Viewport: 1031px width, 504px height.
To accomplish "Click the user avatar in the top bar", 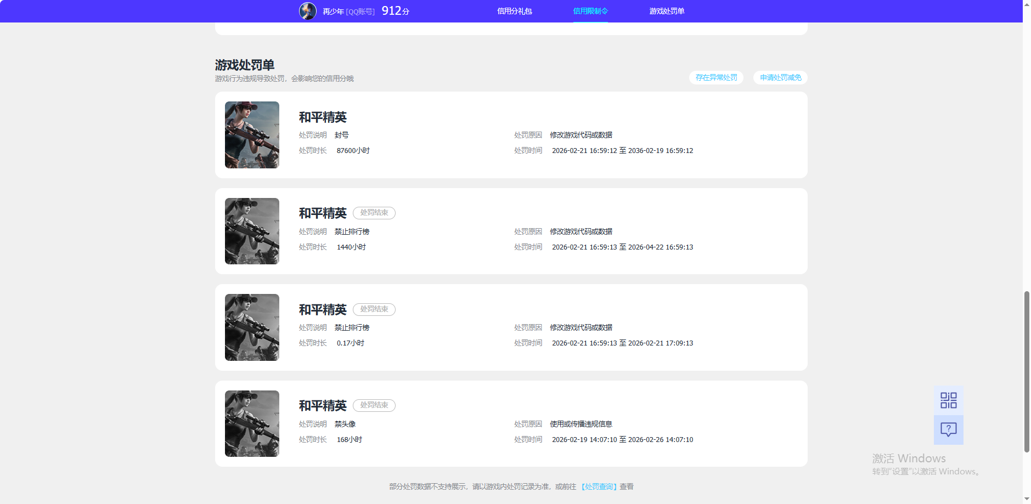I will [307, 11].
